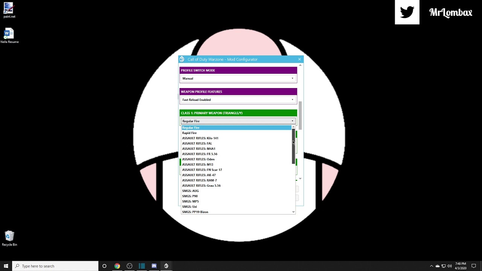Click the Mod Configurator title bar logo
Screen dimensions: 482x271
point(182,59)
